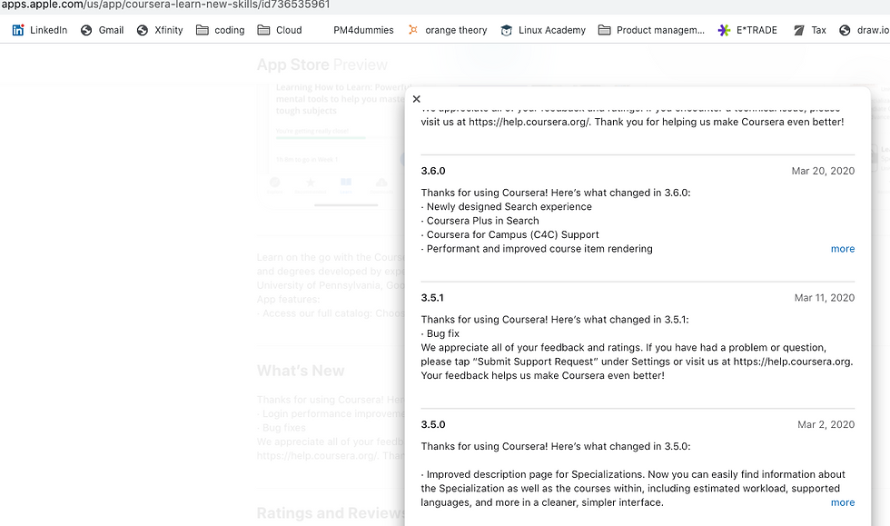Open the Product management bookmarks folder

[652, 30]
